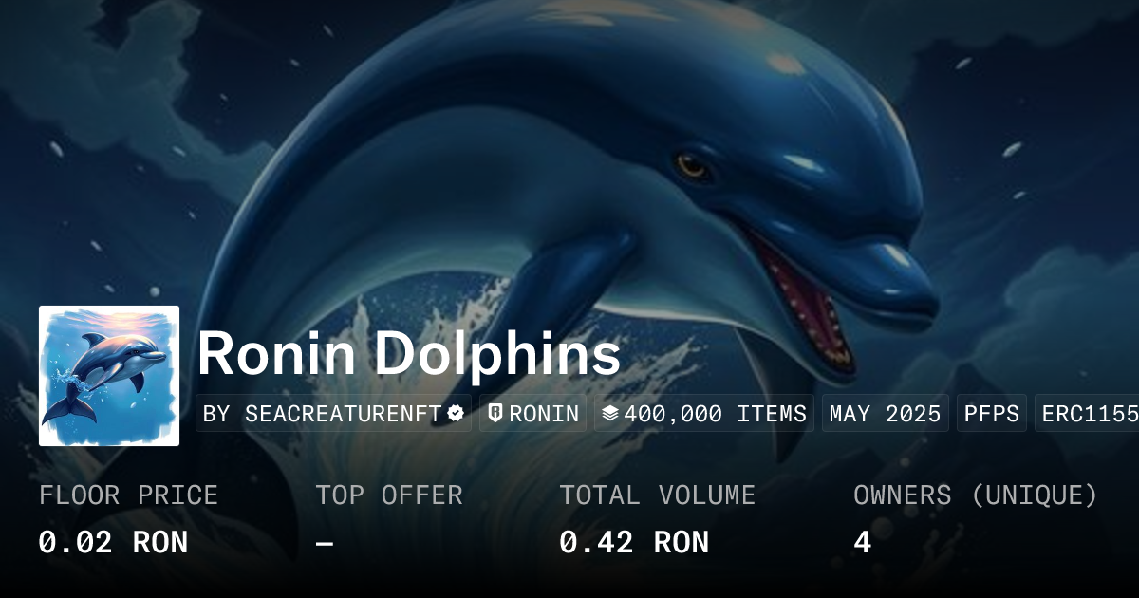Click the TOP OFFER label
Viewport: 1139px width, 598px height.
click(x=389, y=495)
